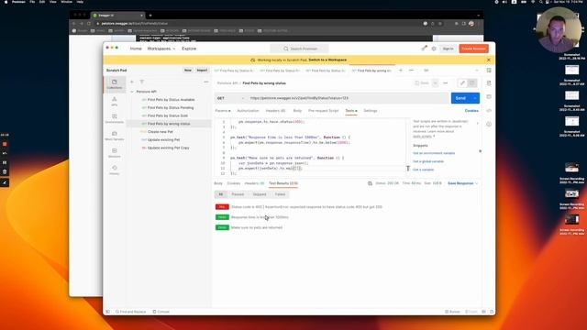Select Update existing Pet Copy request
Screen dimensions: 587x330
[x=169, y=148]
